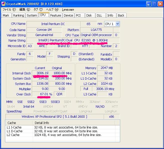Click the greyed-out SSE4 label
Viewport: 164px width, 149px height.
67,102
